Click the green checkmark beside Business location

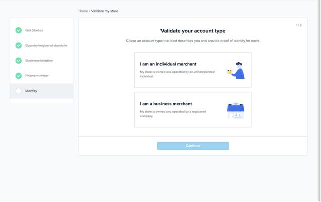pos(19,60)
